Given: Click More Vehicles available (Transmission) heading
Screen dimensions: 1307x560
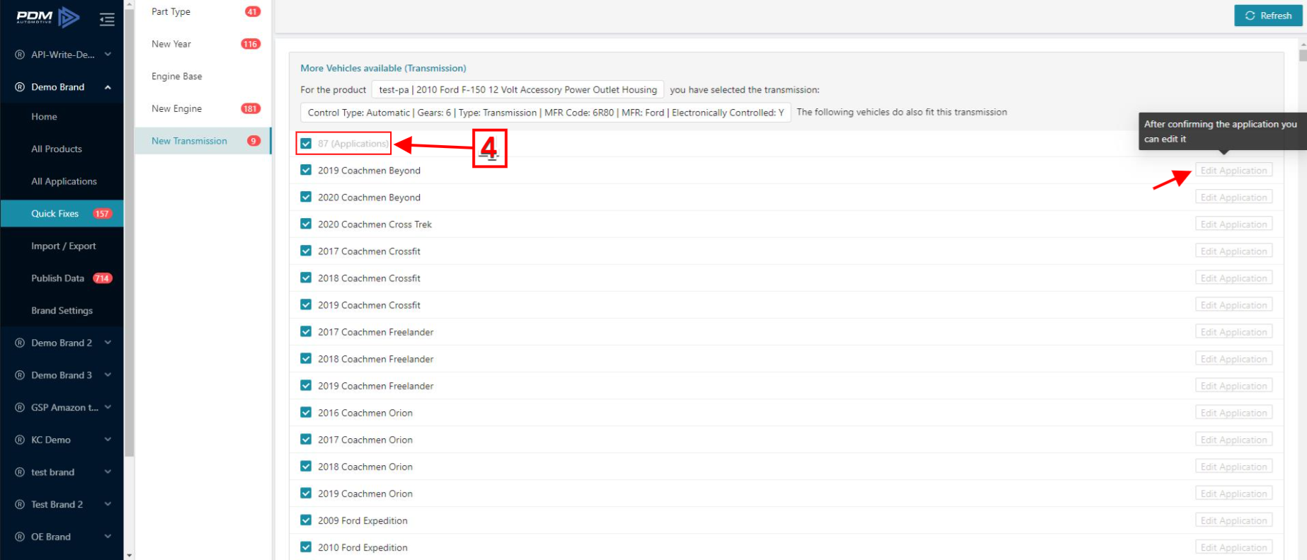Looking at the screenshot, I should 383,68.
